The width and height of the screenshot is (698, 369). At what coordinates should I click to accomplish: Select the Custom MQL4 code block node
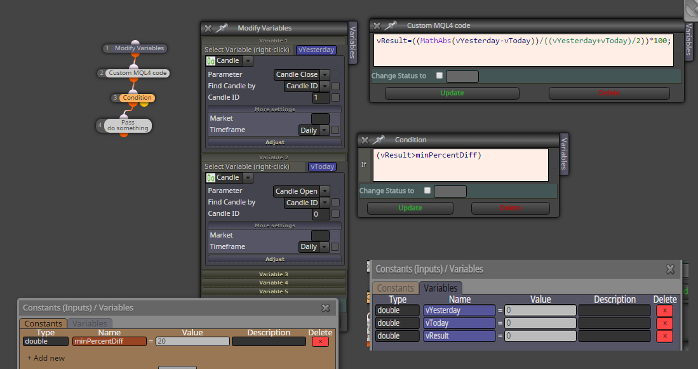pos(133,73)
